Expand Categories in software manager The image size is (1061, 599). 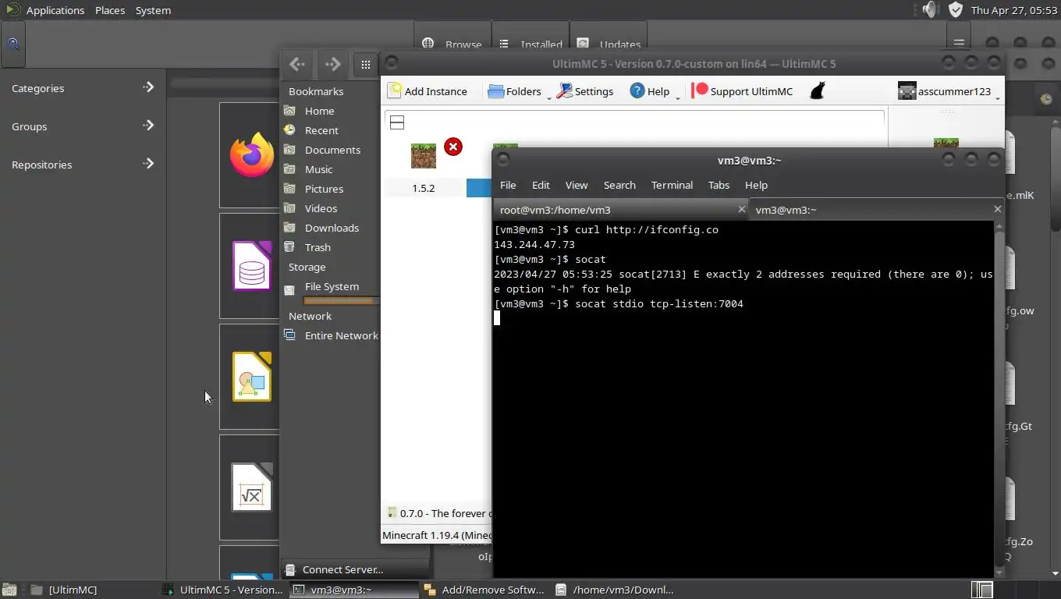(x=82, y=88)
